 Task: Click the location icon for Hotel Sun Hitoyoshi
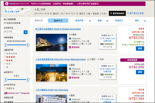[70, 99]
